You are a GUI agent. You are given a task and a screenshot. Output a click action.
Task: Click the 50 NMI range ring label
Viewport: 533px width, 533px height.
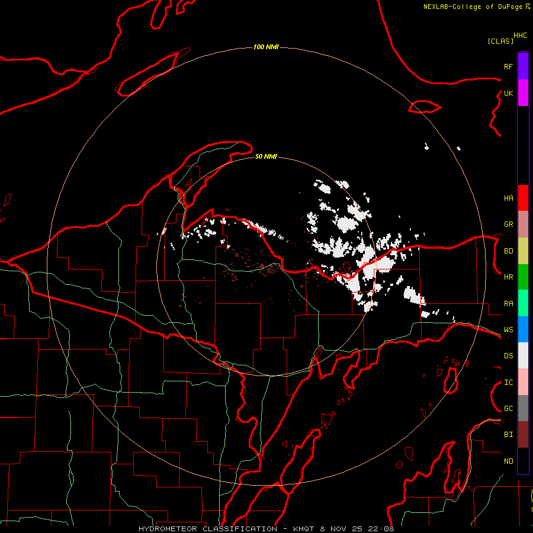(266, 156)
